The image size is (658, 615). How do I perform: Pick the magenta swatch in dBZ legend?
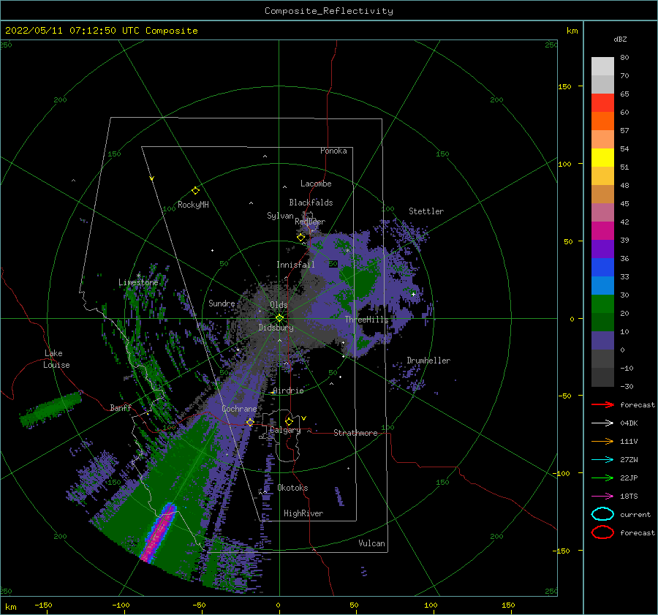602,231
